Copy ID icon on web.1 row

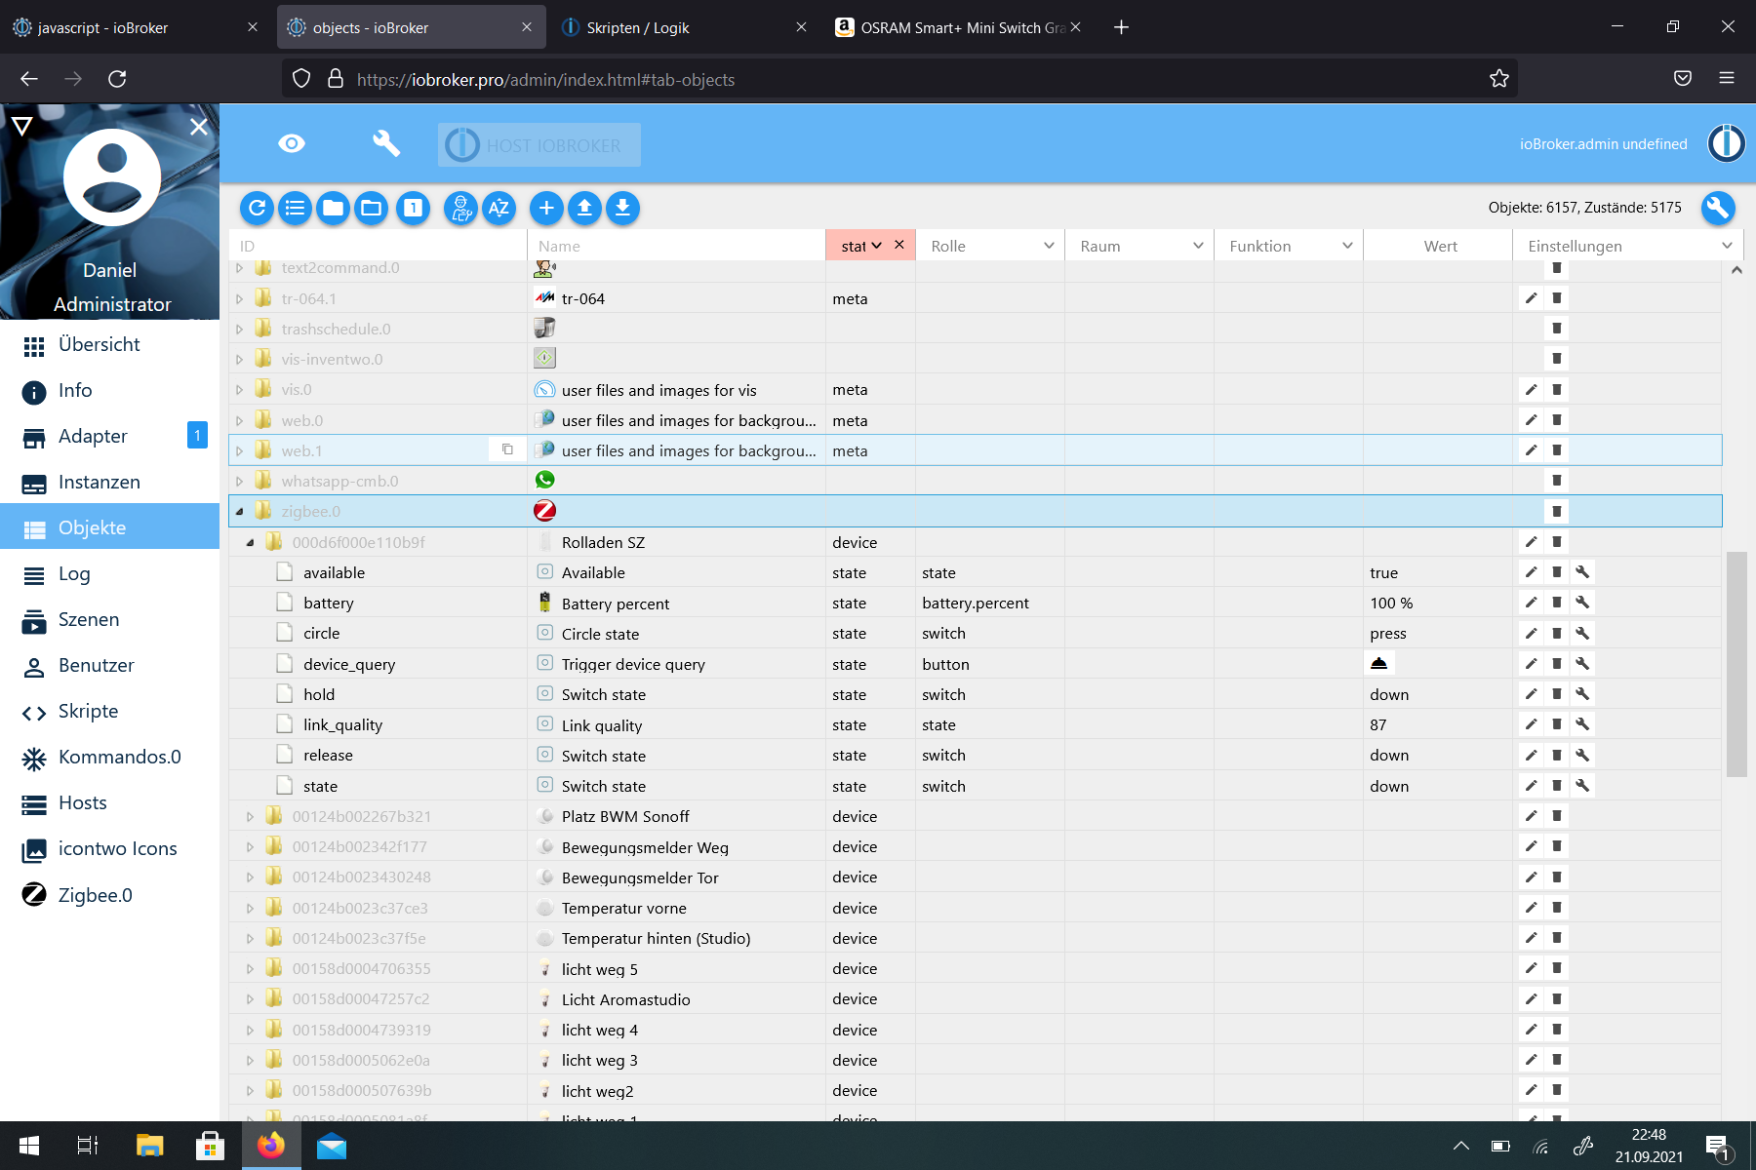507,449
